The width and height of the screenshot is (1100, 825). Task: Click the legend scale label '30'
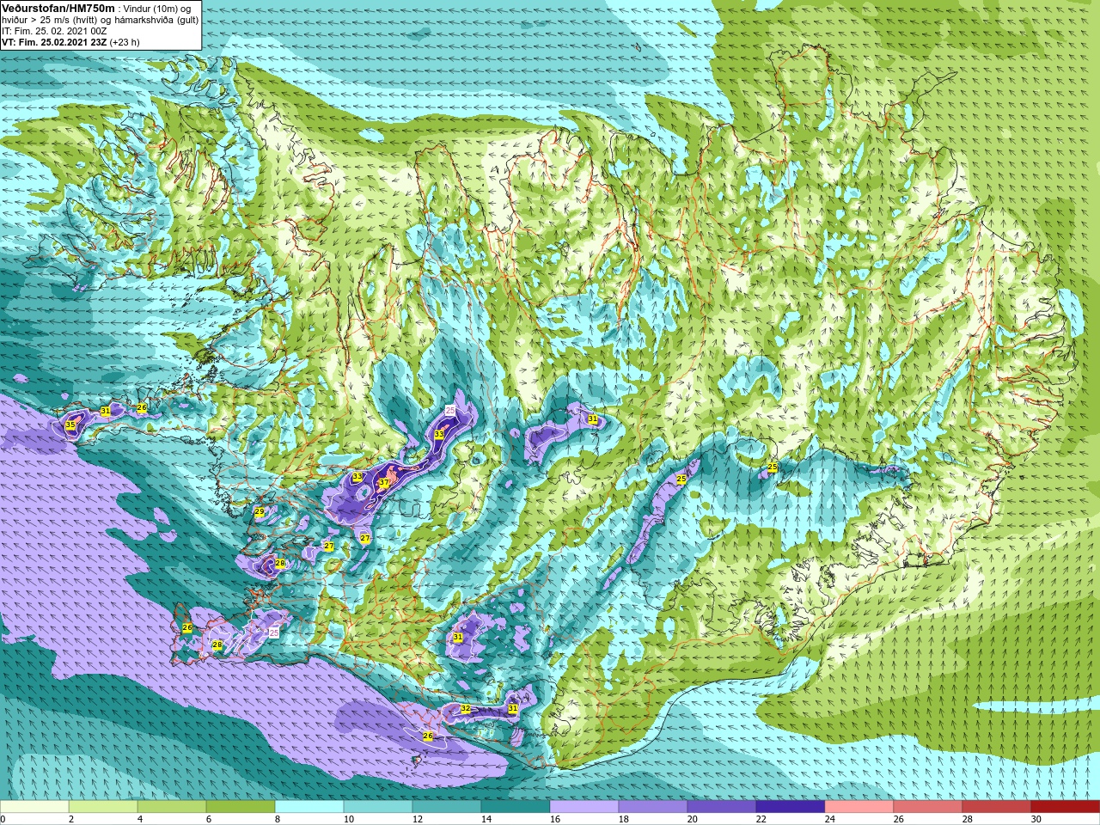pos(1036,819)
